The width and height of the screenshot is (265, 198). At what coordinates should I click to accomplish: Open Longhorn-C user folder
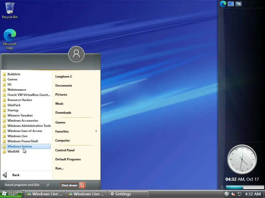(64, 77)
